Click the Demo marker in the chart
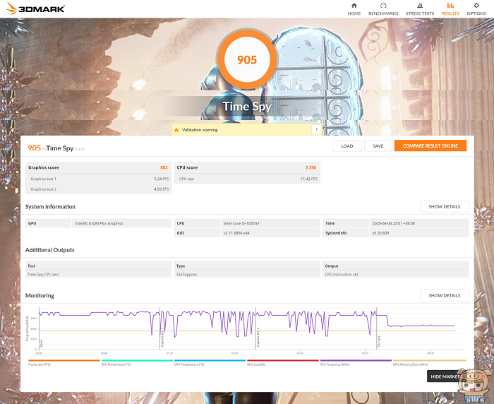This screenshot has width=494, height=404. click(41, 343)
